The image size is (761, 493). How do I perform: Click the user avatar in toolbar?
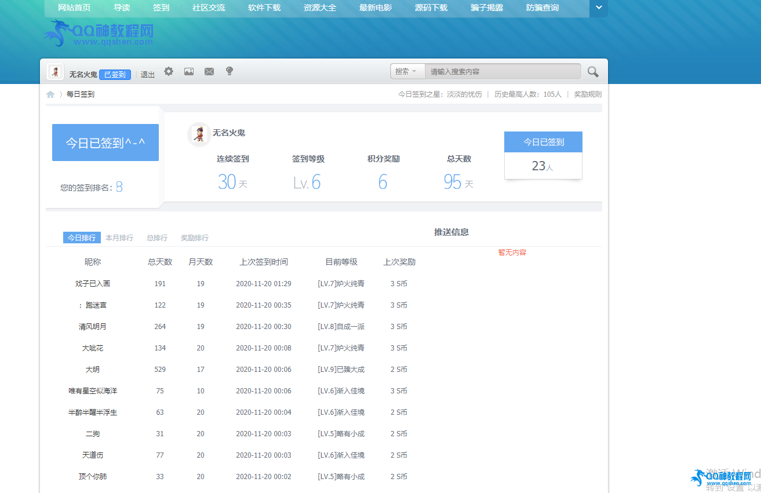pos(56,72)
